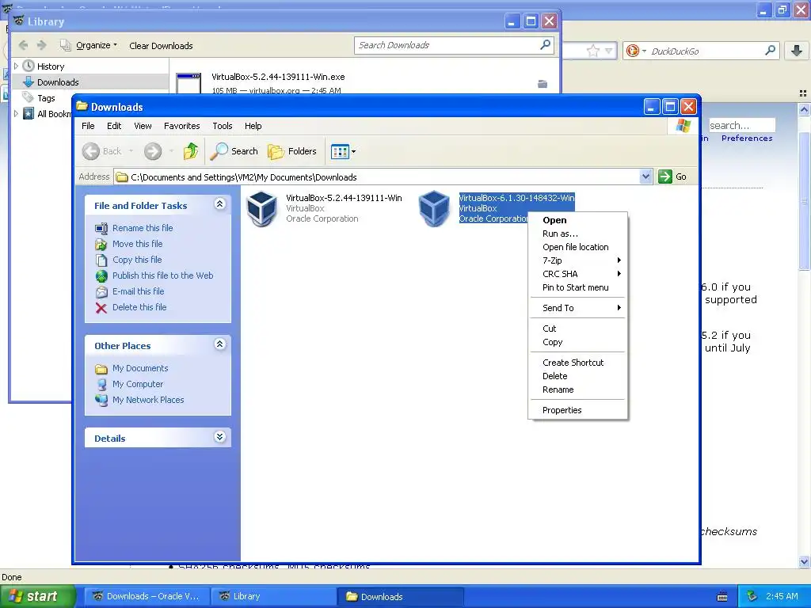Open My Network Places link
This screenshot has height=608, width=811.
click(x=148, y=400)
